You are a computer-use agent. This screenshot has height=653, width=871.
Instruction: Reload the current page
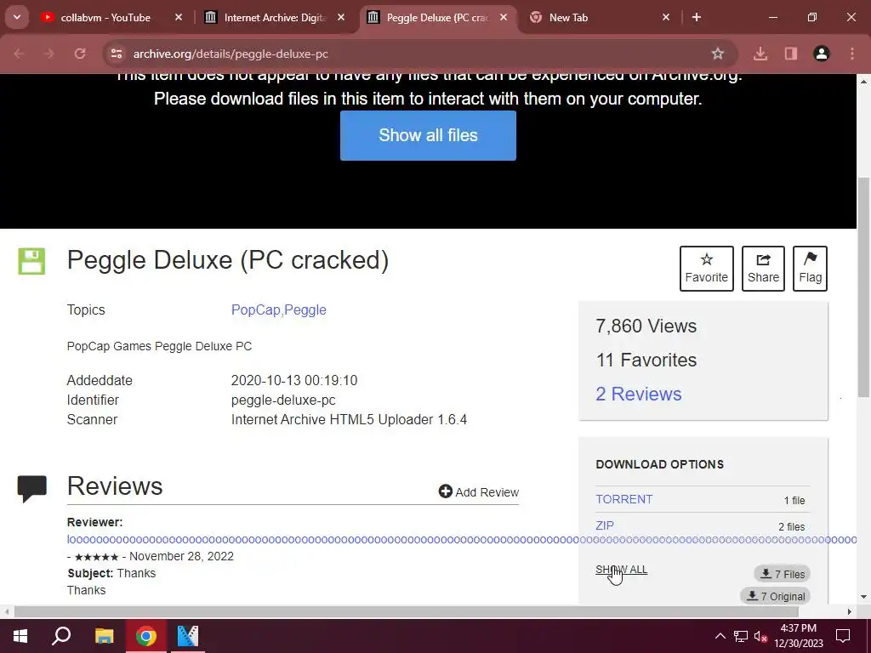pos(80,54)
